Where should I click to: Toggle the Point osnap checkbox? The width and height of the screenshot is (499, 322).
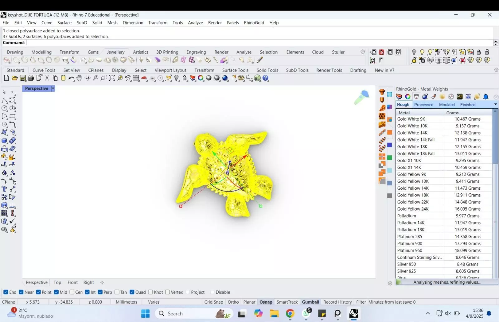(x=38, y=292)
